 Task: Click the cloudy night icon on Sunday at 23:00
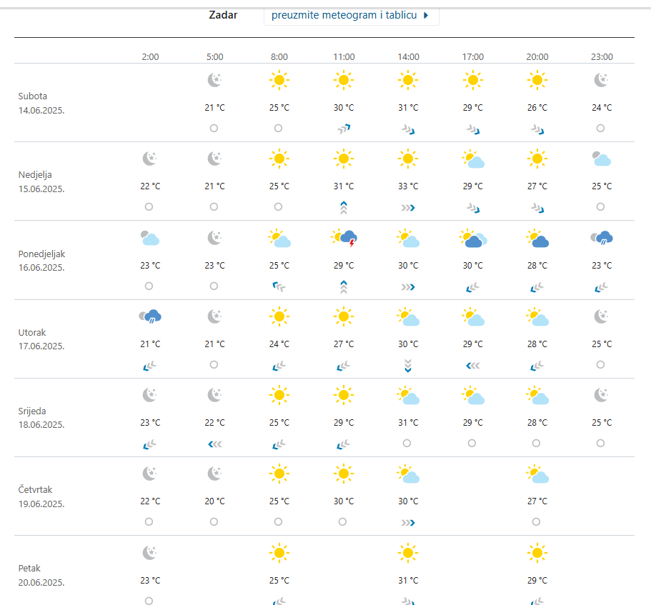(x=602, y=159)
